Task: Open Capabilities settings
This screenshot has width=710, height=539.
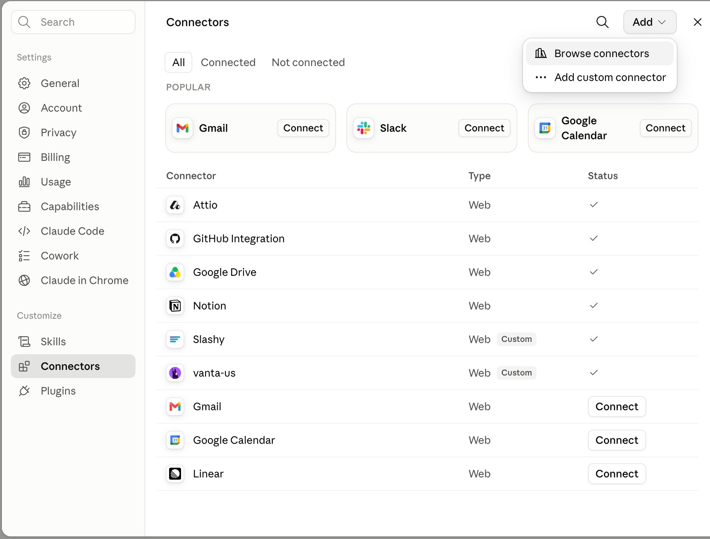Action: 73,206
